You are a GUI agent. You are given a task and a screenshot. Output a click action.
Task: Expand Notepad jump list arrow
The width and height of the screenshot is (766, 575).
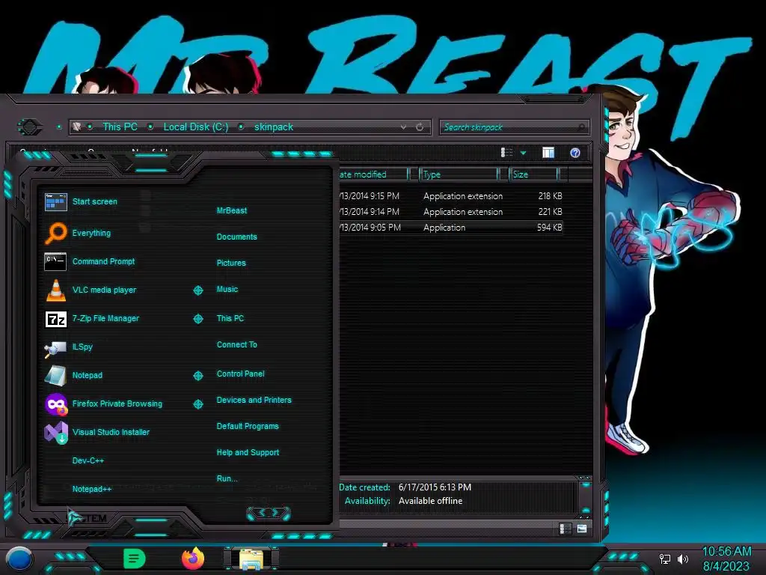point(197,376)
